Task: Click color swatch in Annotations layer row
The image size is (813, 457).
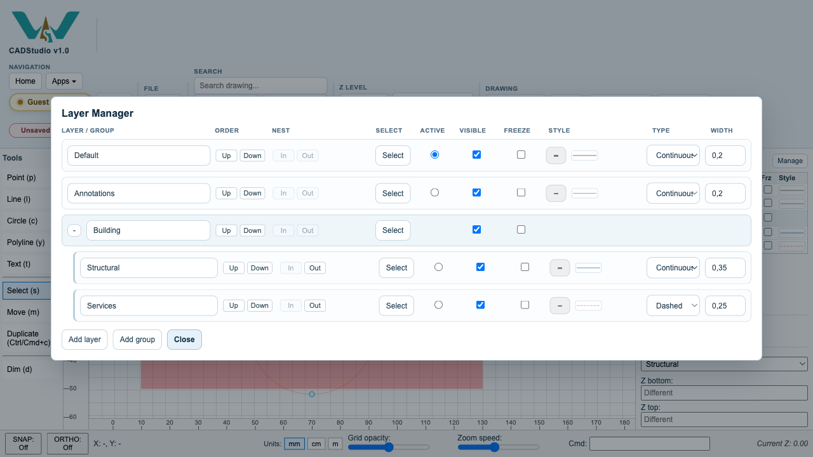Action: coord(556,193)
